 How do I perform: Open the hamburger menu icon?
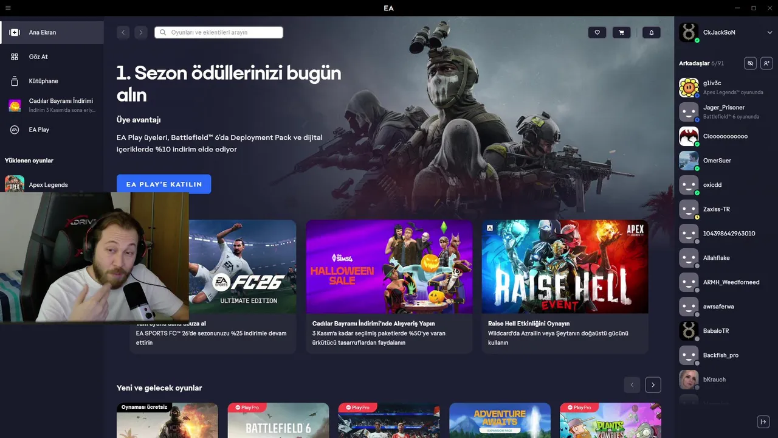click(x=8, y=8)
